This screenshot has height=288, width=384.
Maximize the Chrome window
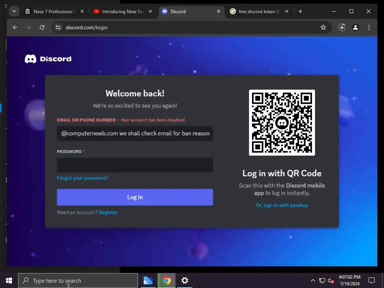tap(351, 11)
